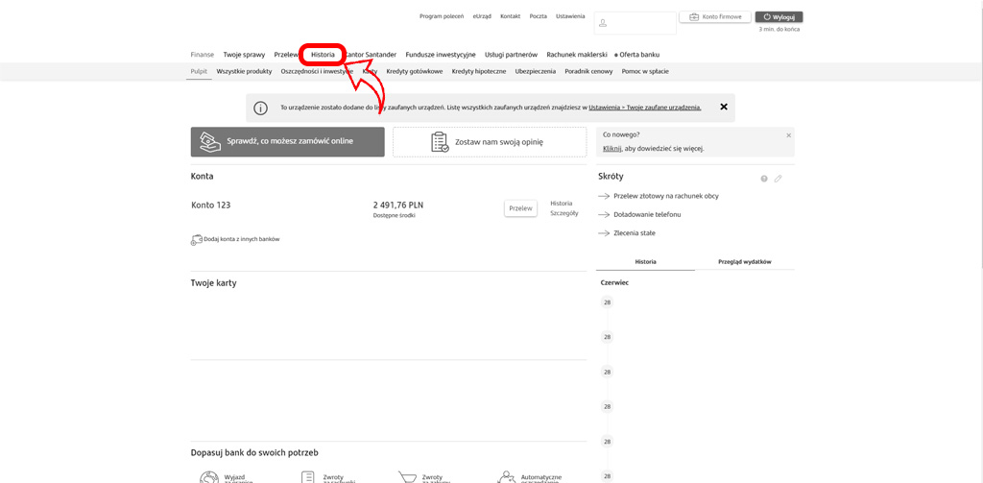The height and width of the screenshot is (483, 983).
Task: Click wallet icon for adding other bank accounts
Action: click(197, 239)
